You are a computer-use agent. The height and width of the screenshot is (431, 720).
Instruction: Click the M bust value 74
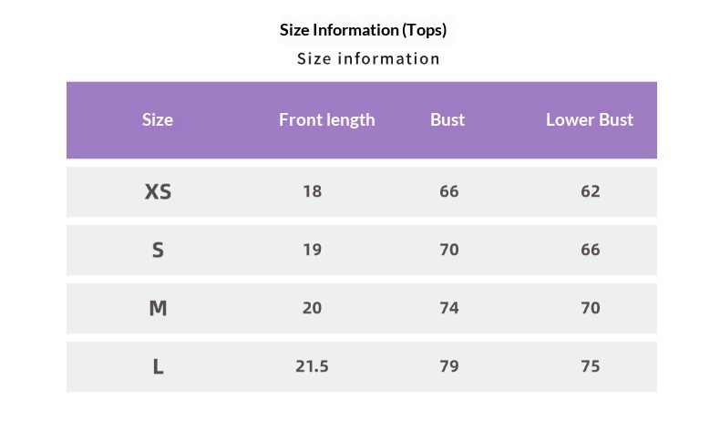click(448, 308)
